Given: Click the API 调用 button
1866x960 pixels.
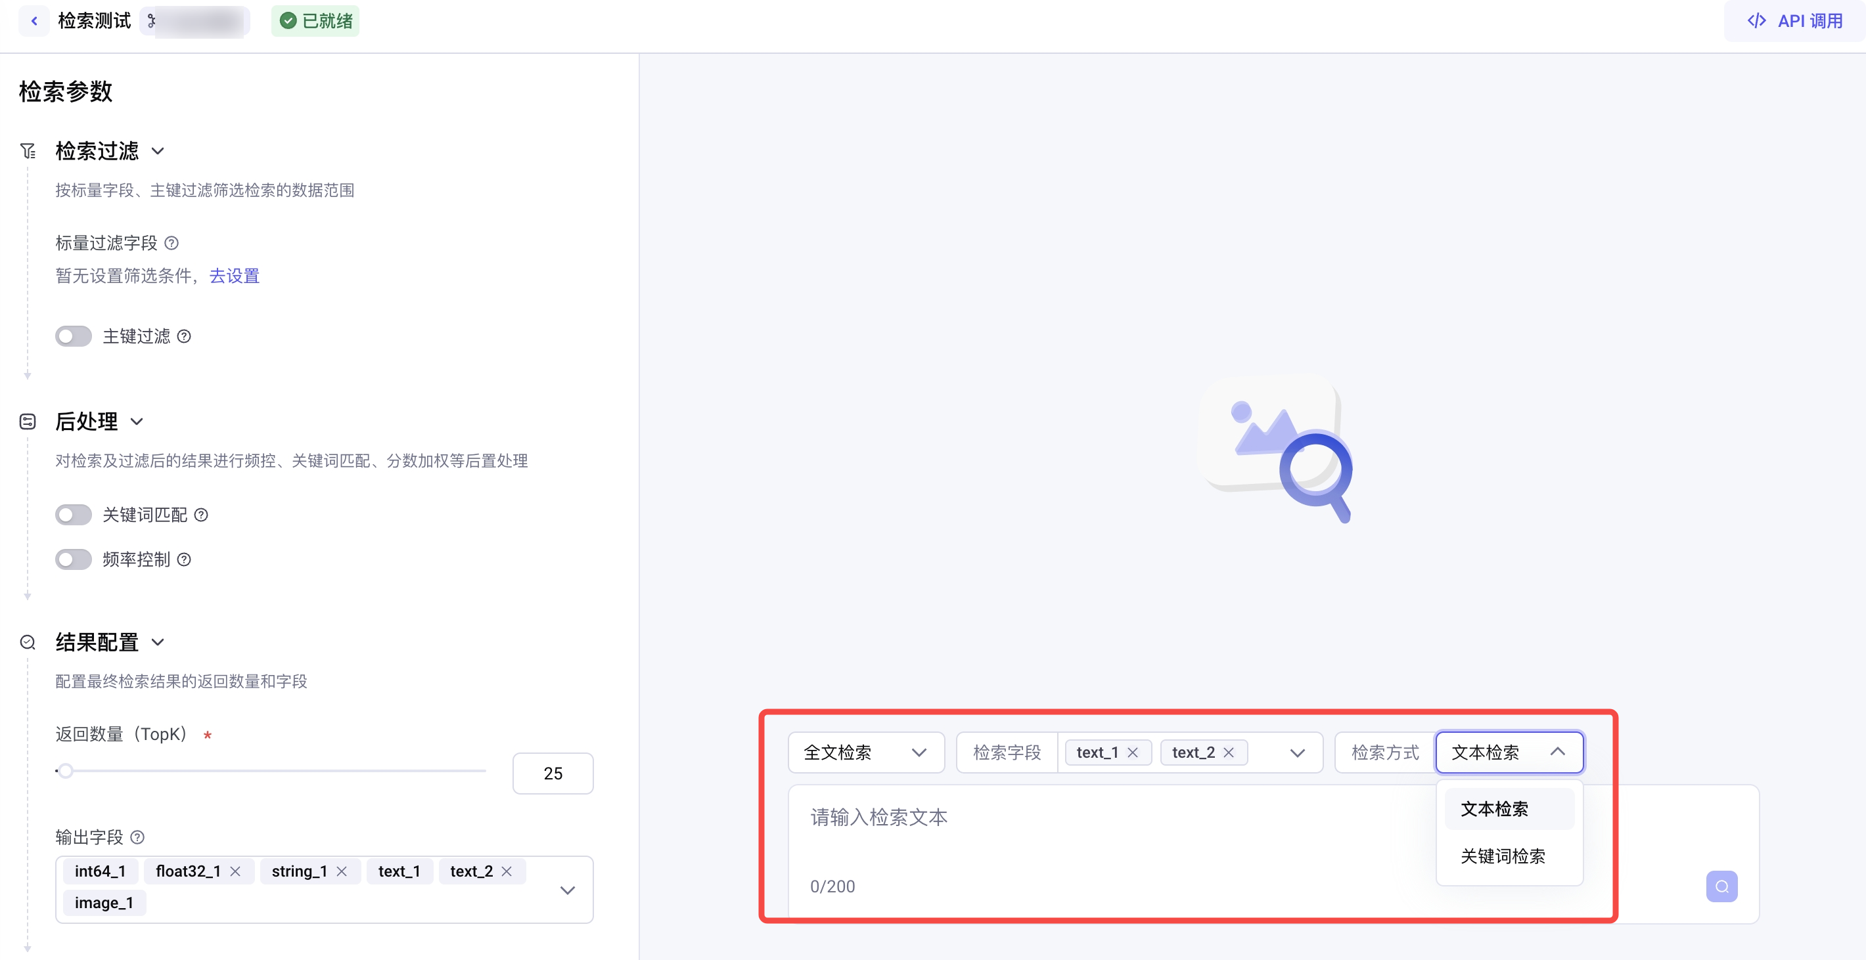Looking at the screenshot, I should coord(1795,21).
